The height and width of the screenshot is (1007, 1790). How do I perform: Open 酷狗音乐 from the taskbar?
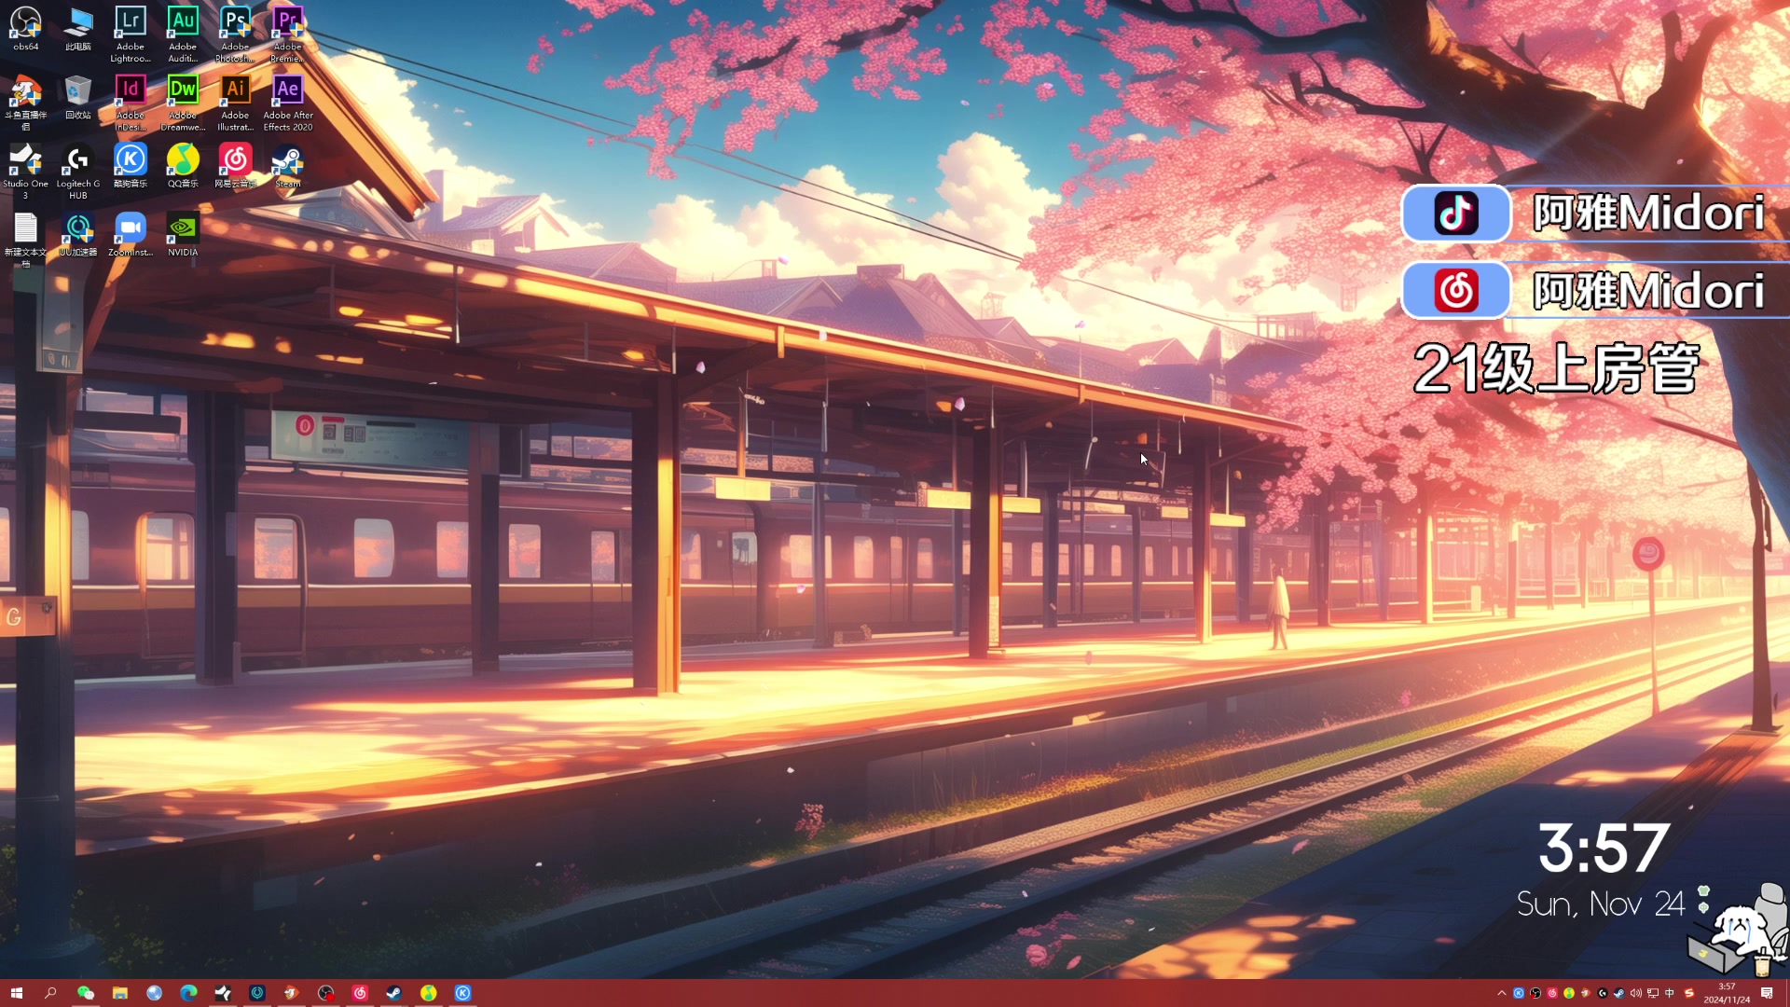pyautogui.click(x=462, y=993)
